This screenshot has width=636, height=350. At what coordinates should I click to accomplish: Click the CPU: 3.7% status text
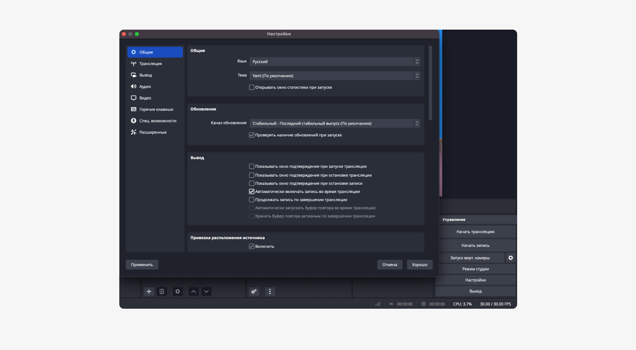(462, 304)
